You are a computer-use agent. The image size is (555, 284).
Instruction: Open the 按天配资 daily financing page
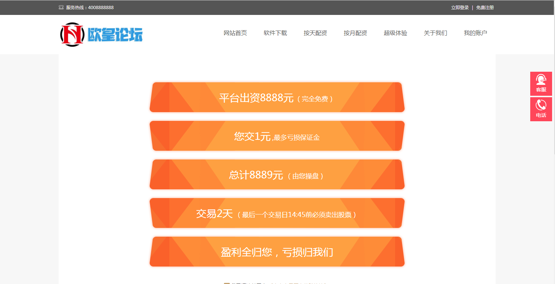tap(315, 33)
